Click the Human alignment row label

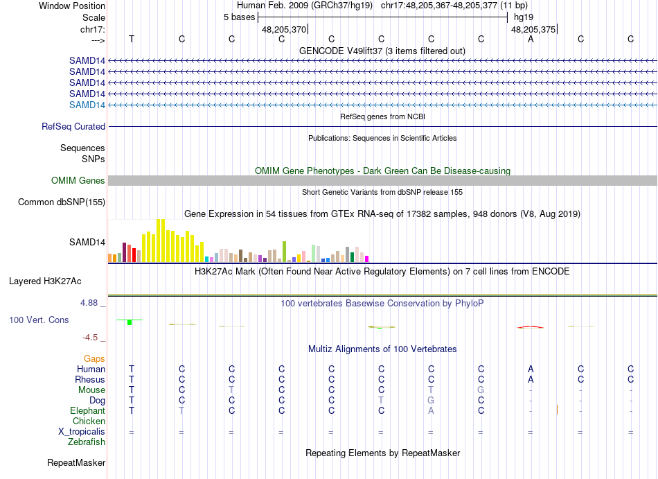(91, 369)
